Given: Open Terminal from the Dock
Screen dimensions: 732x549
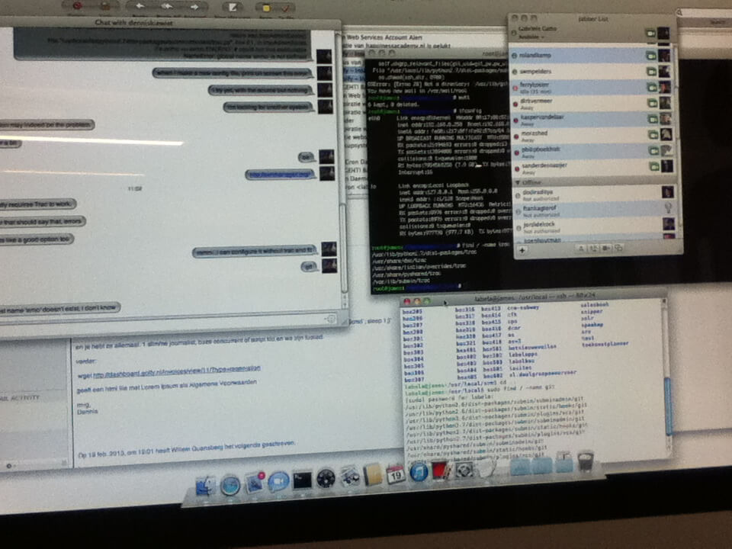Looking at the screenshot, I should 302,479.
